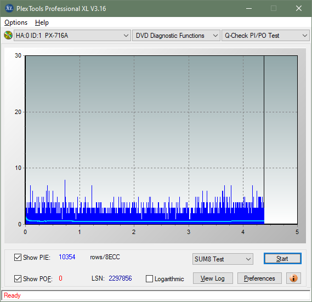Click the rows/8ECC label
The height and width of the screenshot is (302, 312).
point(105,257)
